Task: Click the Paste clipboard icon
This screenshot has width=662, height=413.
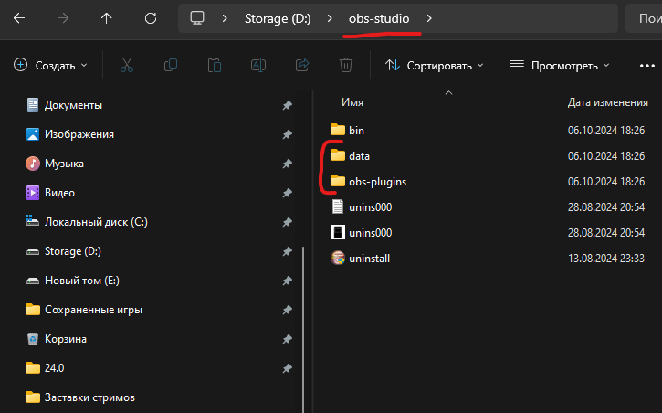Action: (215, 65)
